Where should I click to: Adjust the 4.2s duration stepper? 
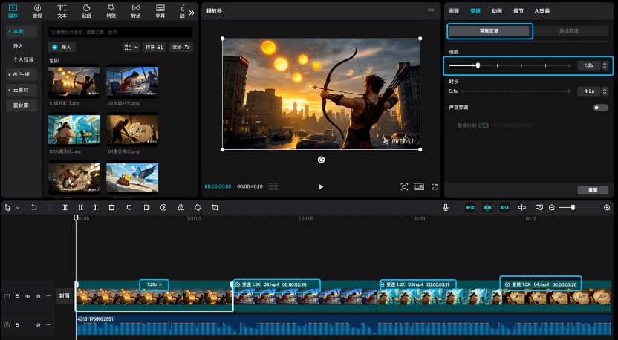605,91
